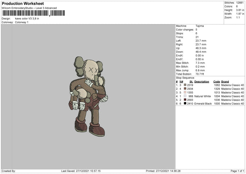The image size is (246, 174).
Task: Click the Code column header
Action: [x=216, y=81]
